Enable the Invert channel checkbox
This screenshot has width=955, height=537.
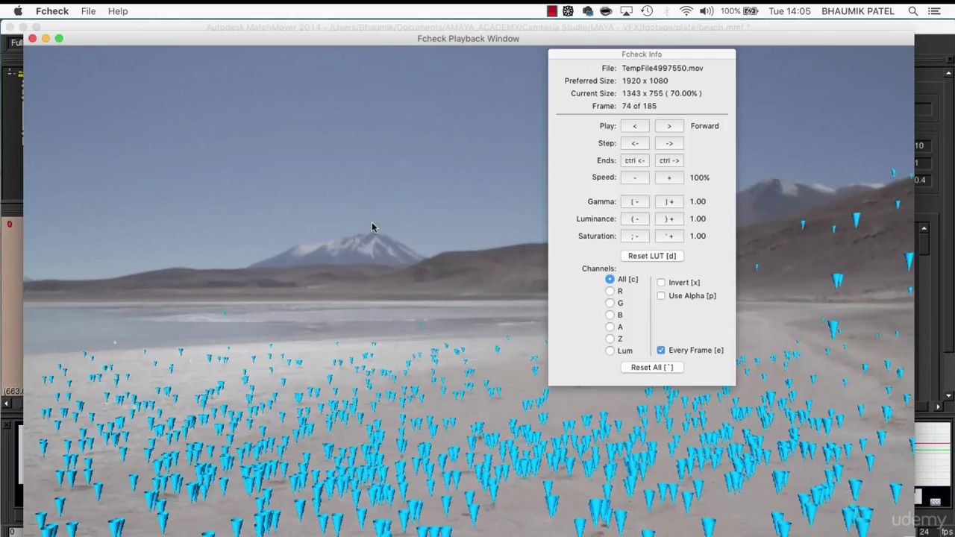click(661, 282)
